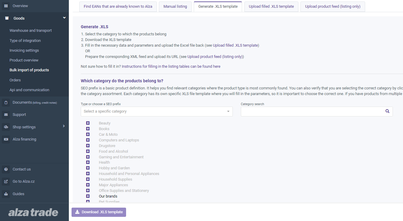Viewport: 403px width, 221px height.
Task: Select the Generate .XLS template tab
Action: coord(218,7)
